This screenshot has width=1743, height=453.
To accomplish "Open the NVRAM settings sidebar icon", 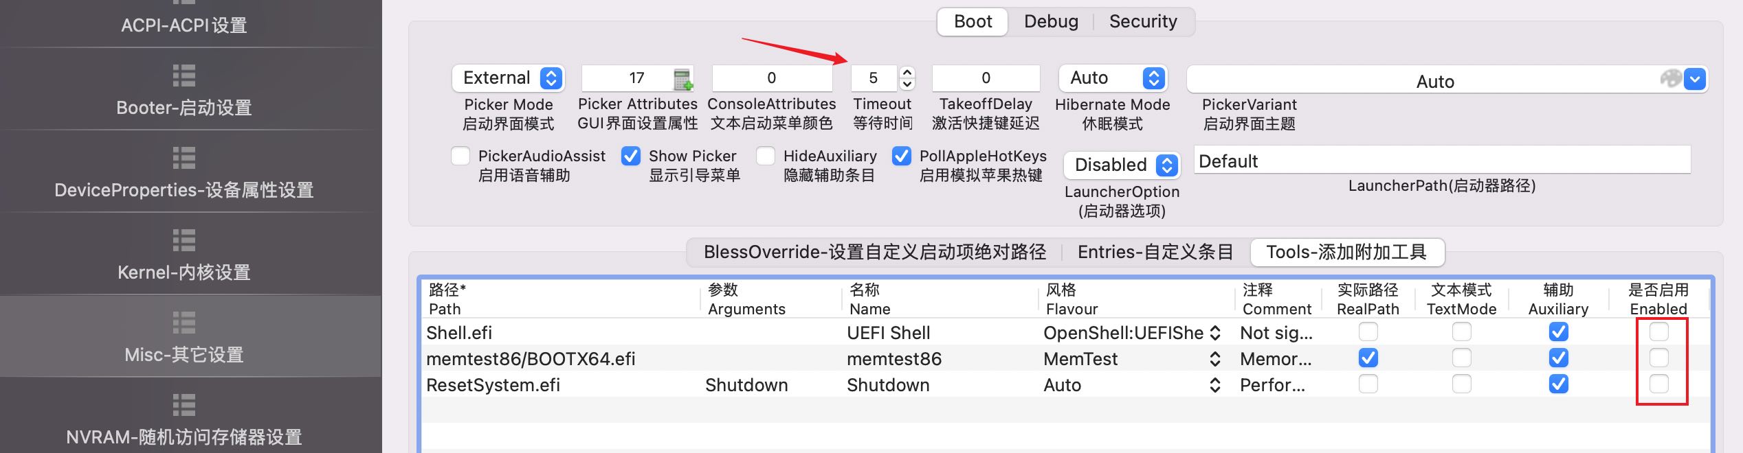I will (x=184, y=405).
